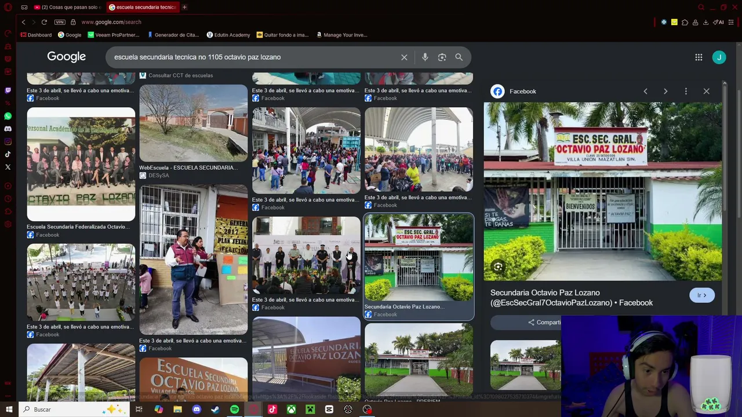Image resolution: width=742 pixels, height=417 pixels.
Task: Open the Discord sidebar panel
Action: 8,129
